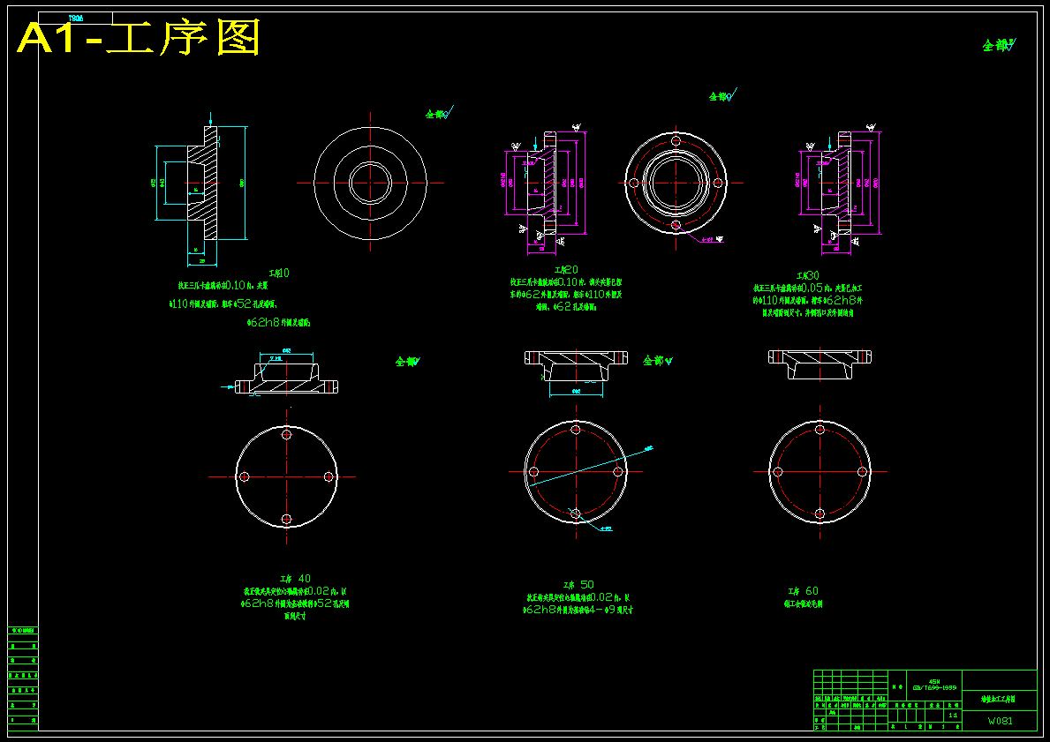This screenshot has height=742, width=1050.
Task: Click the "φ62h8" last note line under 工序10
Action: 278,323
